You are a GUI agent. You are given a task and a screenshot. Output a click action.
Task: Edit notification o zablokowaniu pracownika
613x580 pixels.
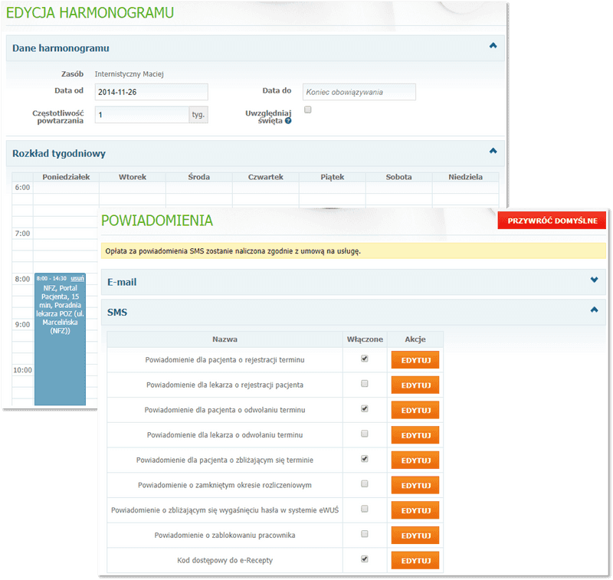[x=415, y=535]
